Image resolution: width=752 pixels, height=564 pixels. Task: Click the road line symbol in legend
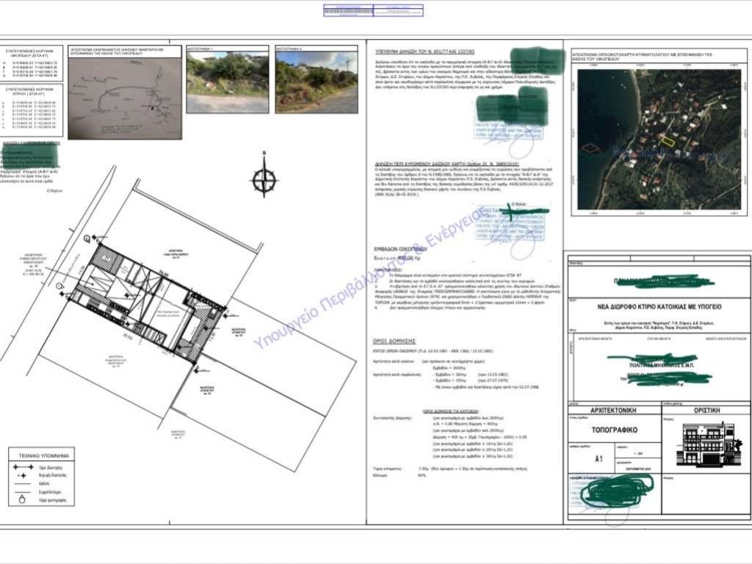point(22,484)
